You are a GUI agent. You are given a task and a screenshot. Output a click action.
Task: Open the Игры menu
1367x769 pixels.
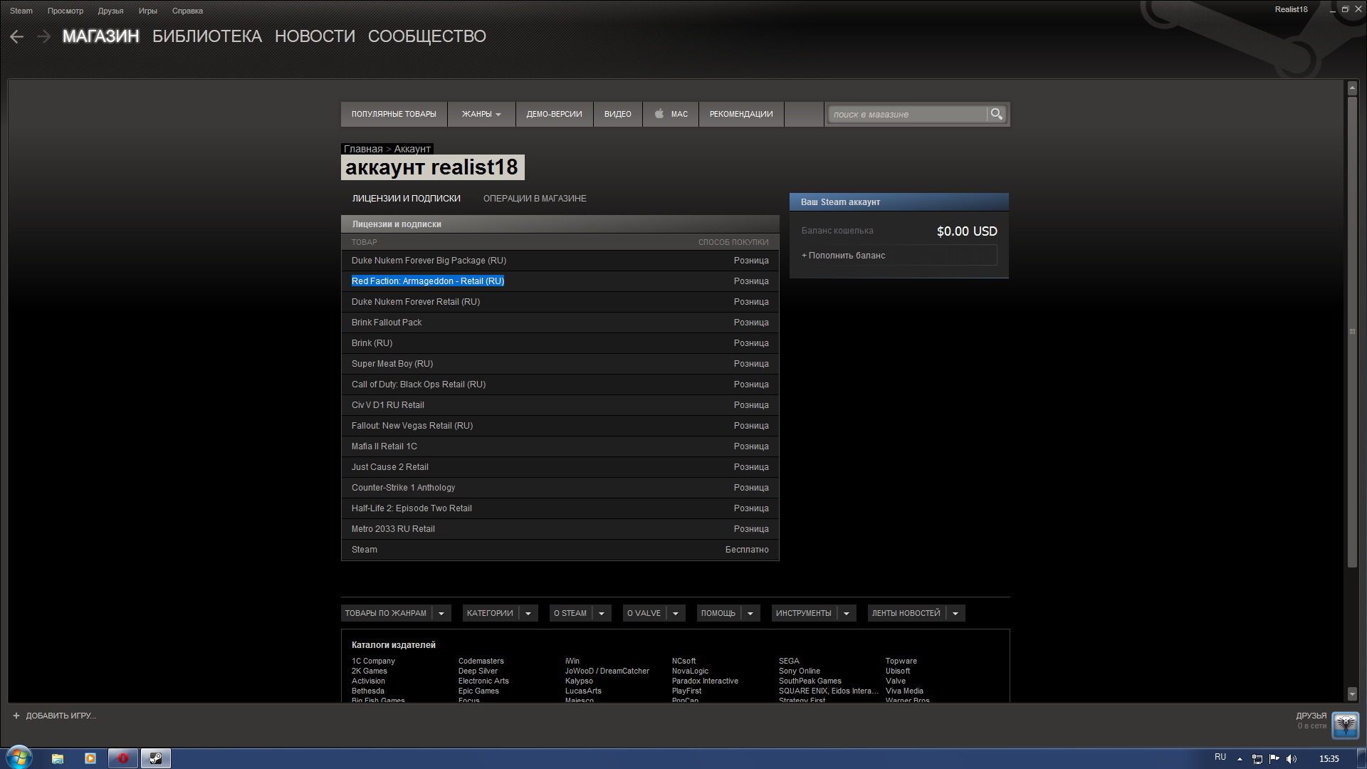click(x=148, y=11)
